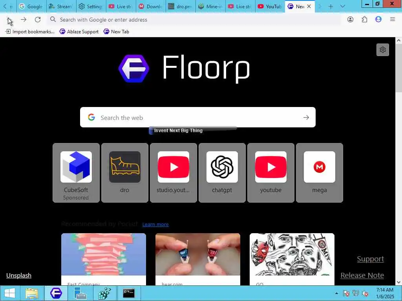Switch to the Google tab
This screenshot has width=402, height=301.
31,6
